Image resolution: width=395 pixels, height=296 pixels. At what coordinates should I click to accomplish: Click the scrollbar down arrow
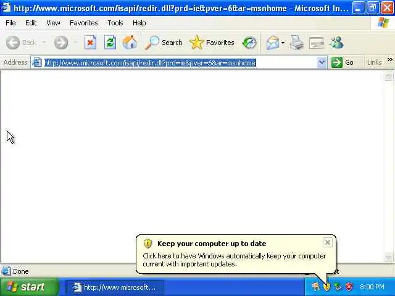tap(388, 257)
